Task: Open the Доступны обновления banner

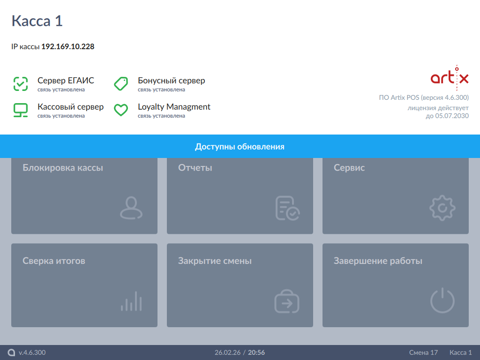Action: click(x=240, y=147)
